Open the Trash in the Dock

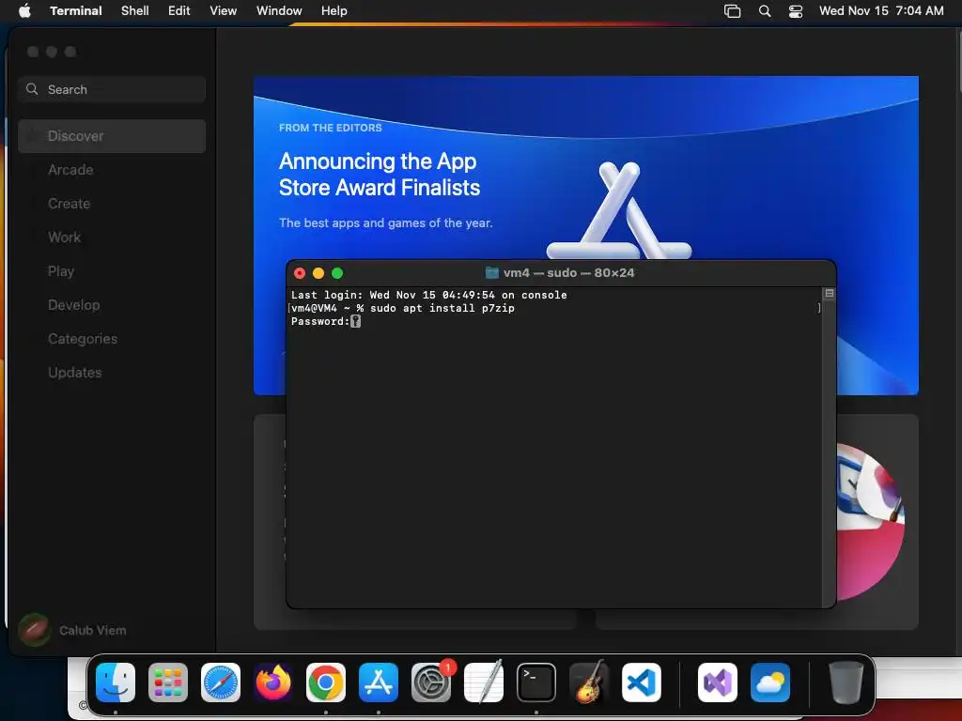click(846, 683)
